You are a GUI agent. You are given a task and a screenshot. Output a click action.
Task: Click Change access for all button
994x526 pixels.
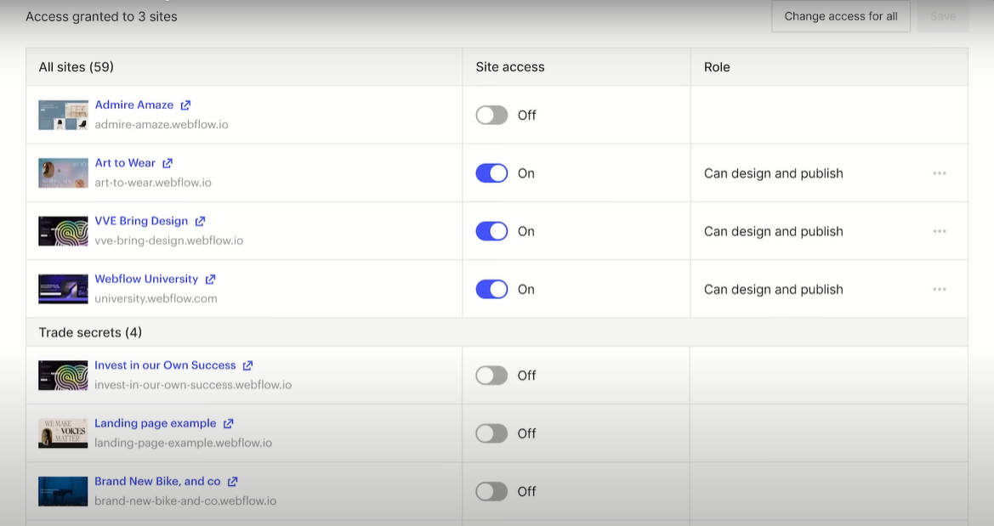(841, 16)
